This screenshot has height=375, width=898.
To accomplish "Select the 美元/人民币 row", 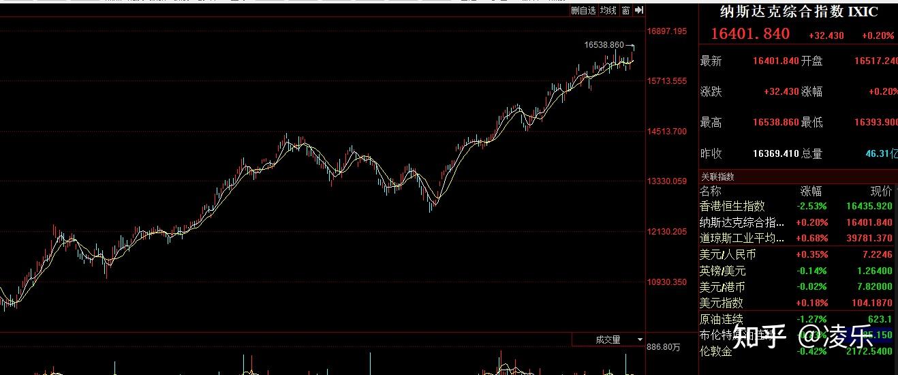I will click(796, 254).
